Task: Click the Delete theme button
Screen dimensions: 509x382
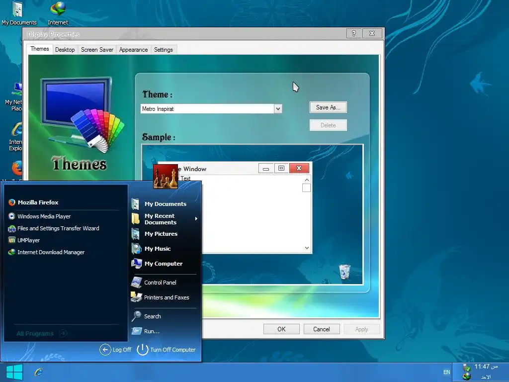Action: [x=328, y=125]
